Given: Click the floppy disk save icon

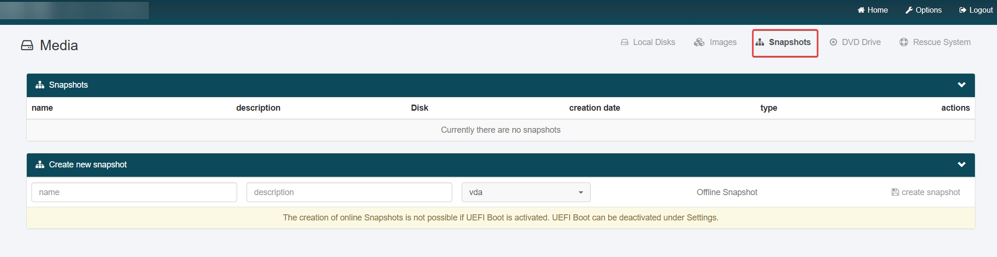Looking at the screenshot, I should pyautogui.click(x=895, y=192).
